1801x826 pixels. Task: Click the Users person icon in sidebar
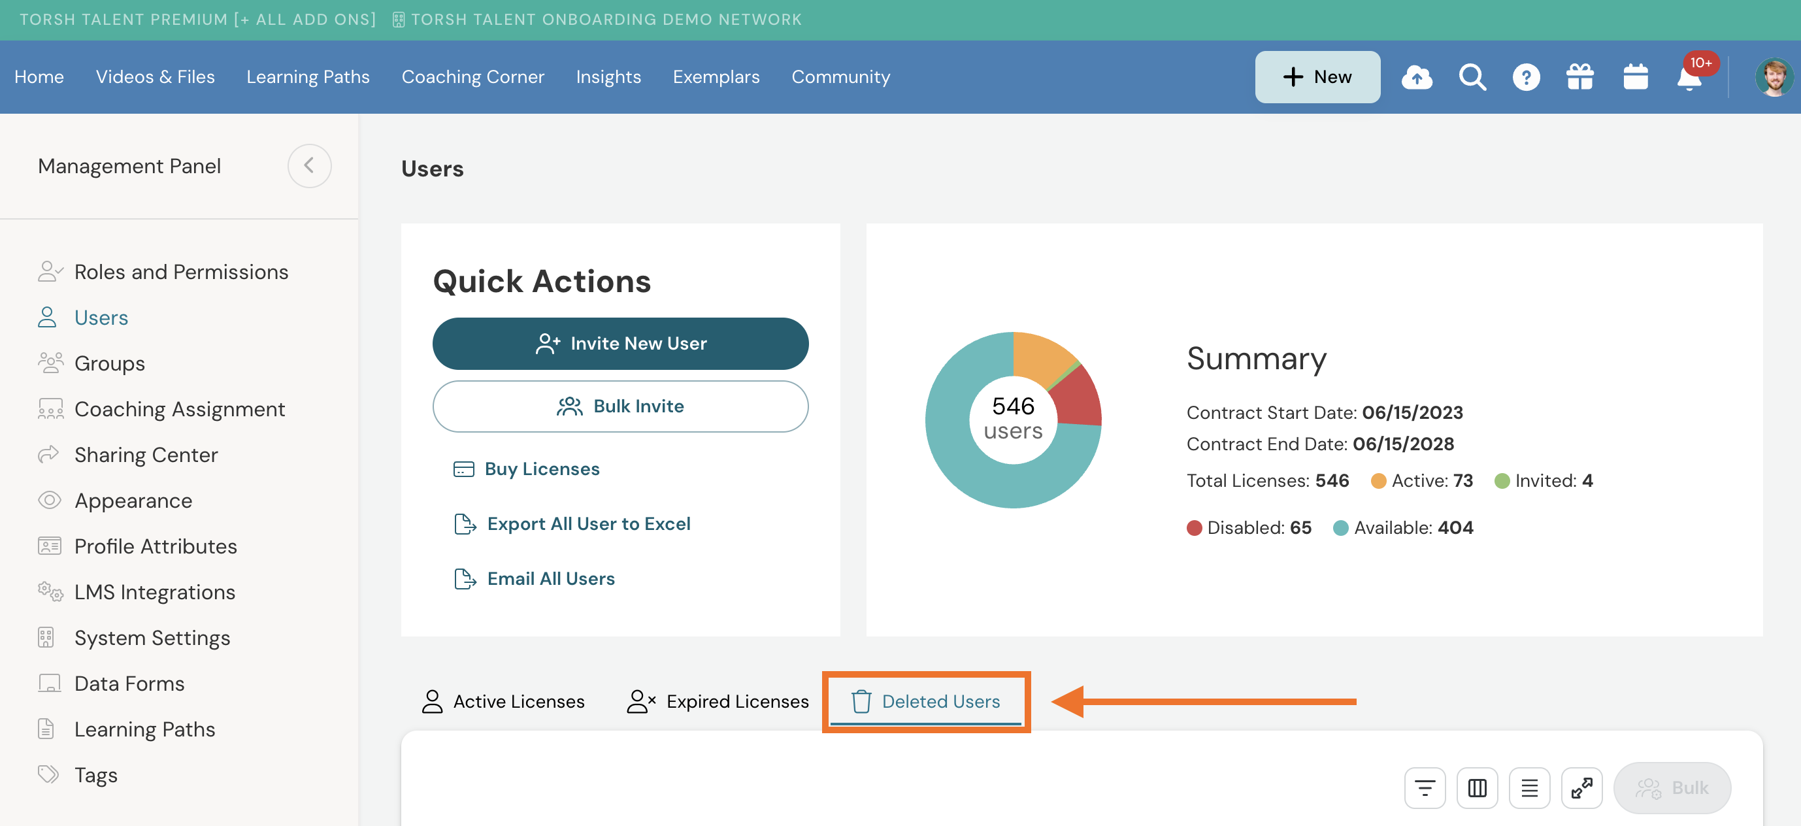[x=47, y=317]
